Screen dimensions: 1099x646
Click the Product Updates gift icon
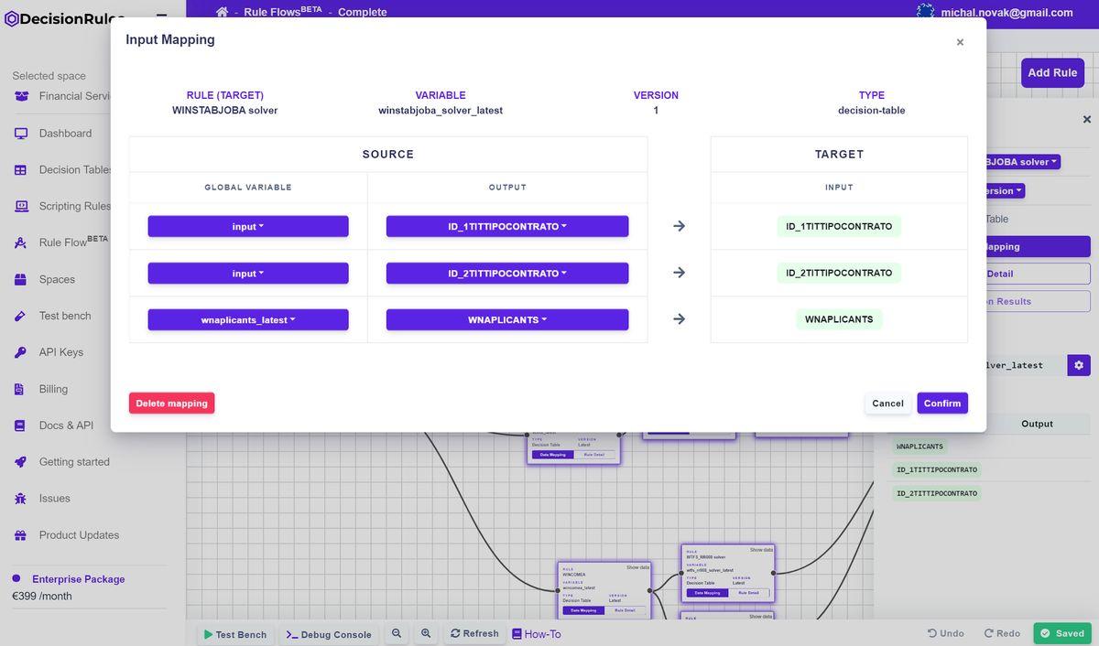tap(20, 535)
